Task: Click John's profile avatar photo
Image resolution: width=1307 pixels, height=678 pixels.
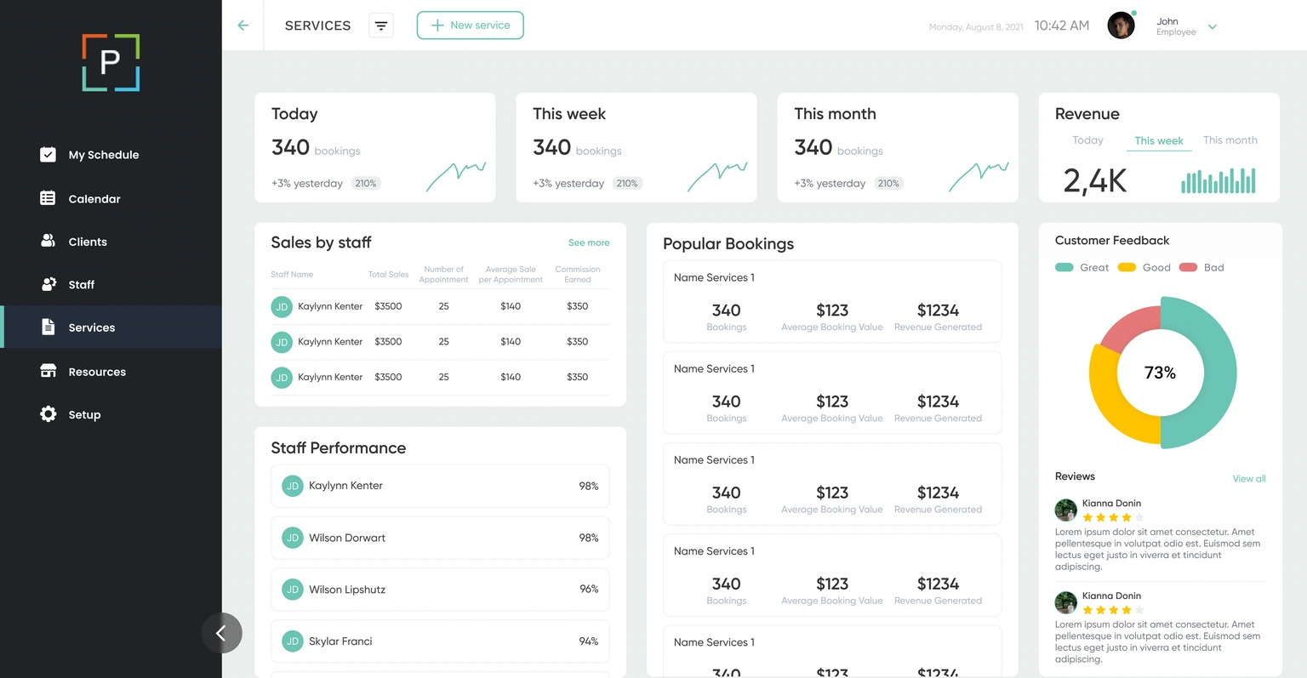Action: point(1122,26)
